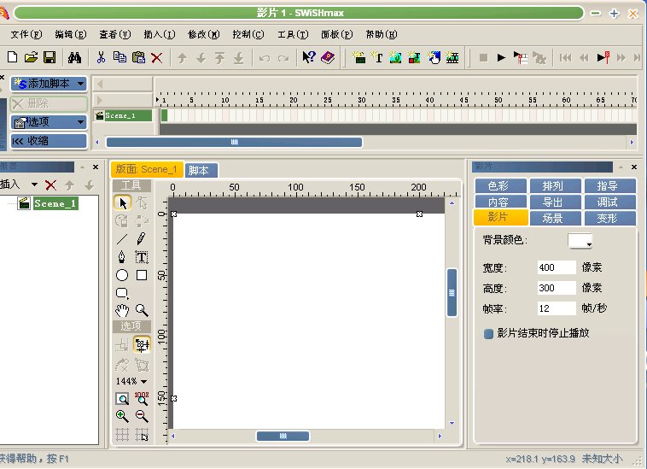Select the Rectangle drawing tool

[142, 275]
